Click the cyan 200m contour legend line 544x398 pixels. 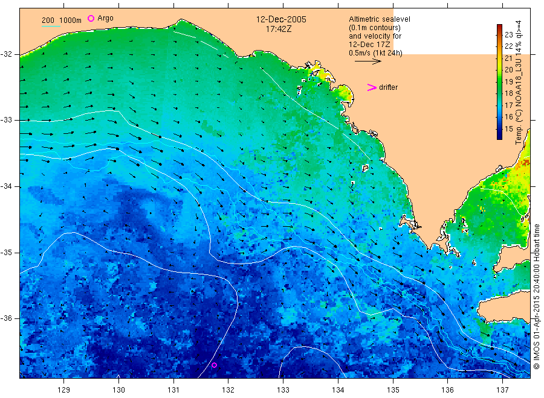tap(51, 26)
